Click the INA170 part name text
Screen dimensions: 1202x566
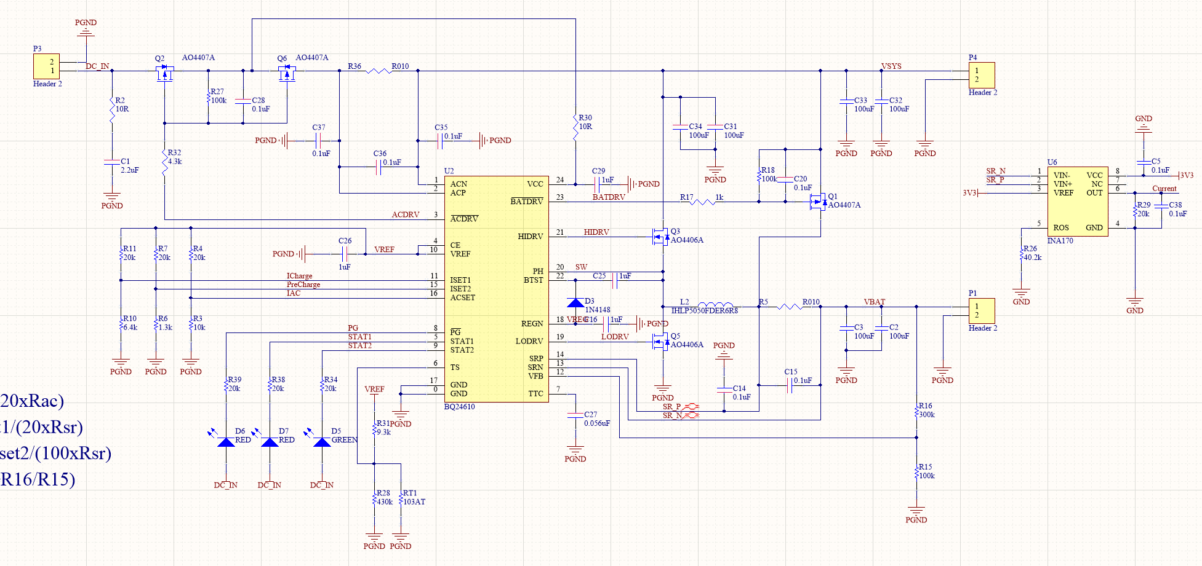1060,241
